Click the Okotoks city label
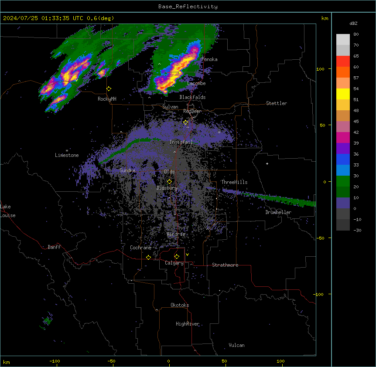 tap(180, 305)
